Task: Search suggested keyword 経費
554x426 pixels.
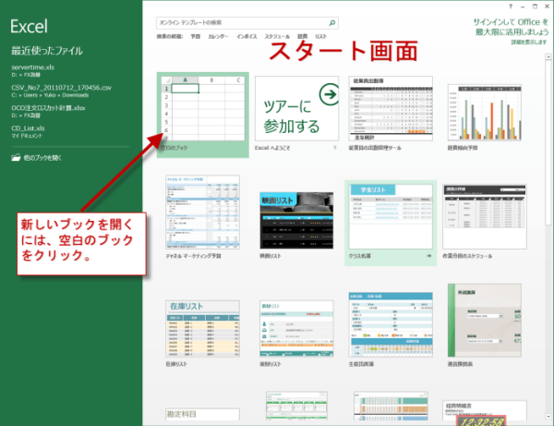Action: 303,36
